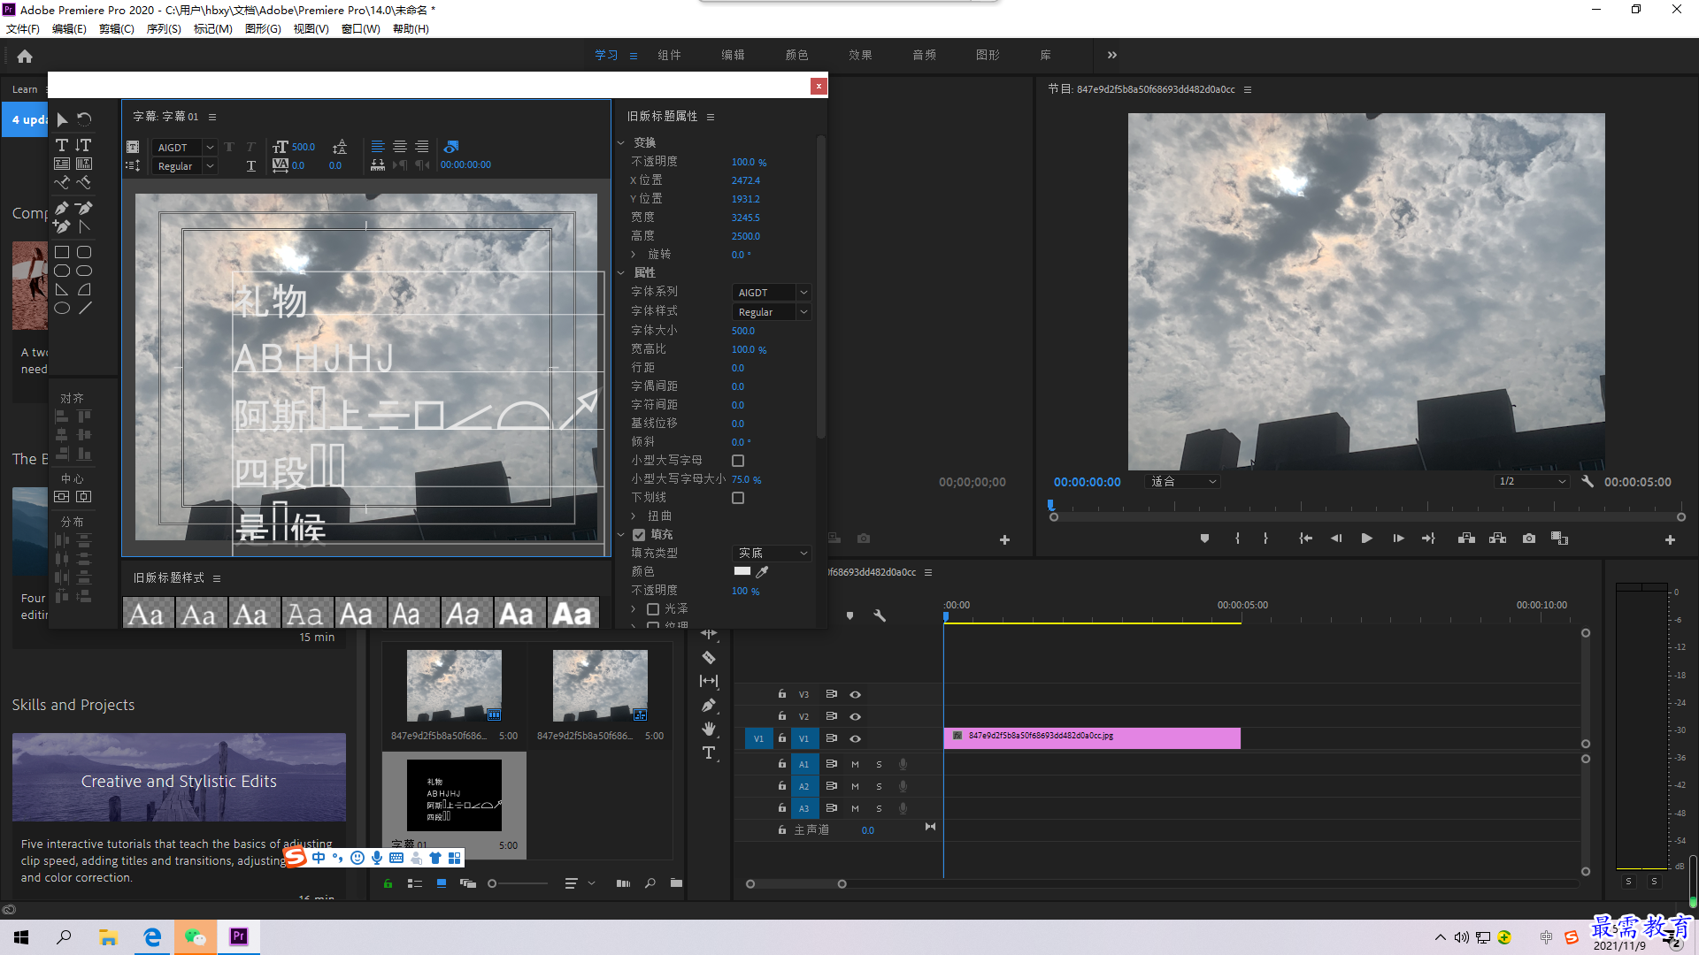This screenshot has height=955, width=1699.
Task: Step forward one frame in program monitor
Action: pyautogui.click(x=1398, y=539)
